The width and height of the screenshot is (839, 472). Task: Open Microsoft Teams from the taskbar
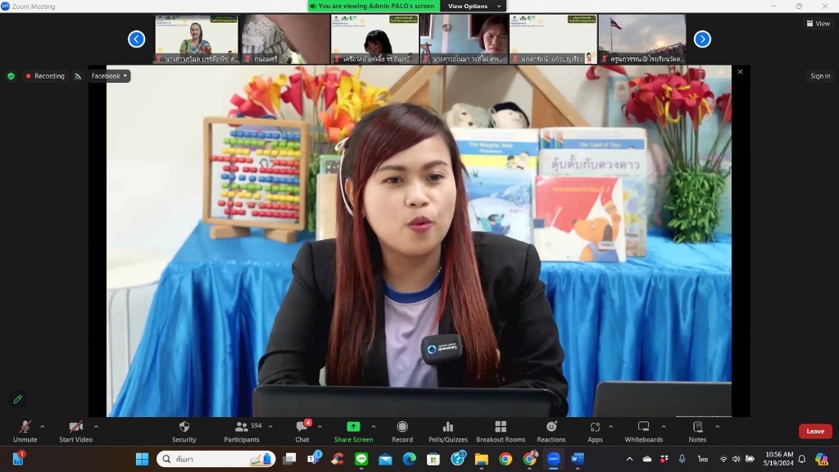[x=314, y=459]
